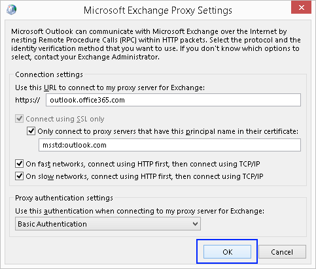Click the Outlook globe icon in title bar
The image size is (316, 269).
[11, 10]
